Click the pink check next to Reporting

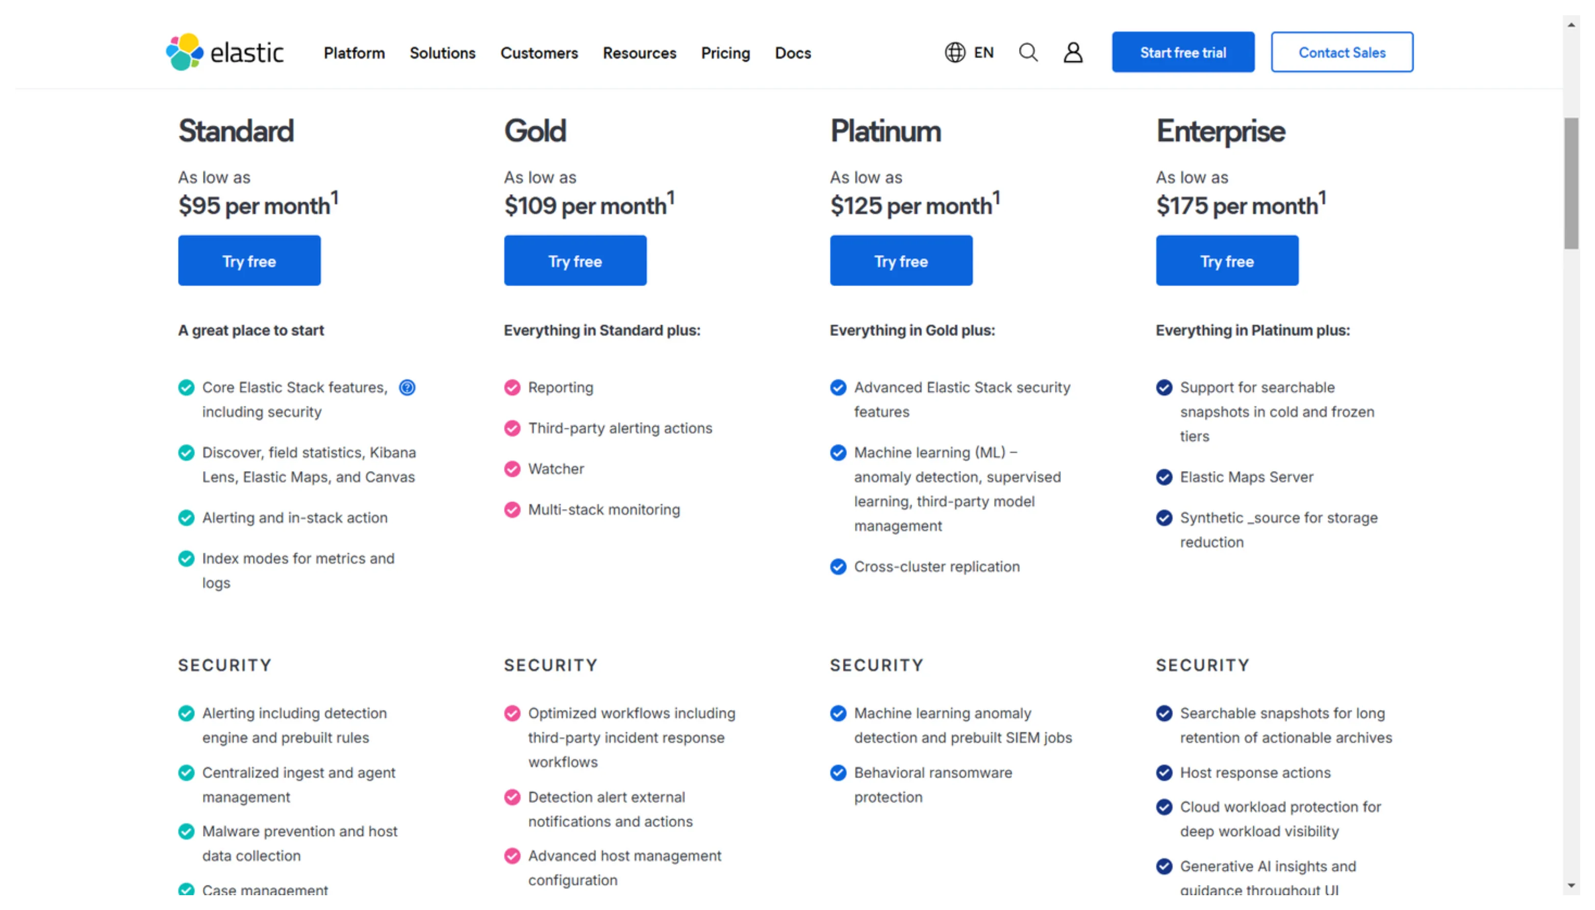[512, 387]
